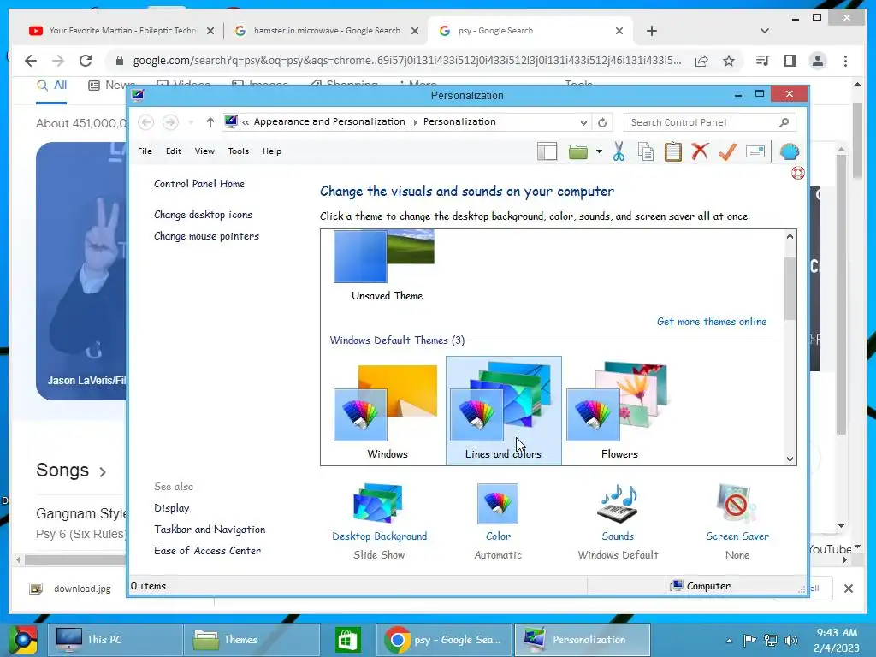
Task: Open Taskbar and Navigation link
Action: (210, 529)
